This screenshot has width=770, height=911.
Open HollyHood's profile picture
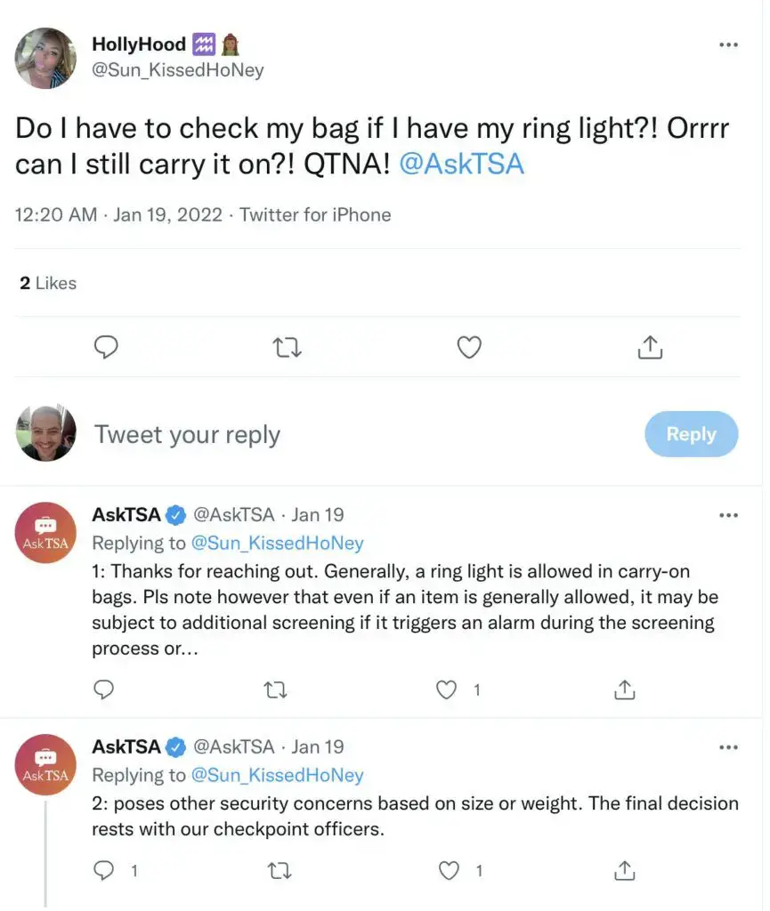(45, 57)
